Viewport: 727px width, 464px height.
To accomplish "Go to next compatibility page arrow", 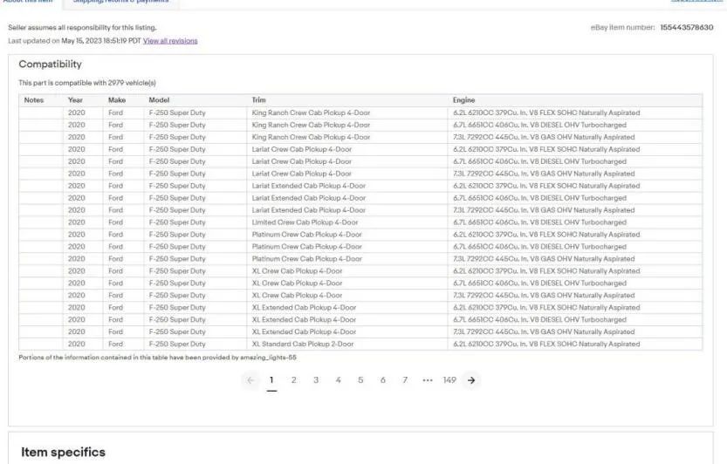I will tap(471, 380).
